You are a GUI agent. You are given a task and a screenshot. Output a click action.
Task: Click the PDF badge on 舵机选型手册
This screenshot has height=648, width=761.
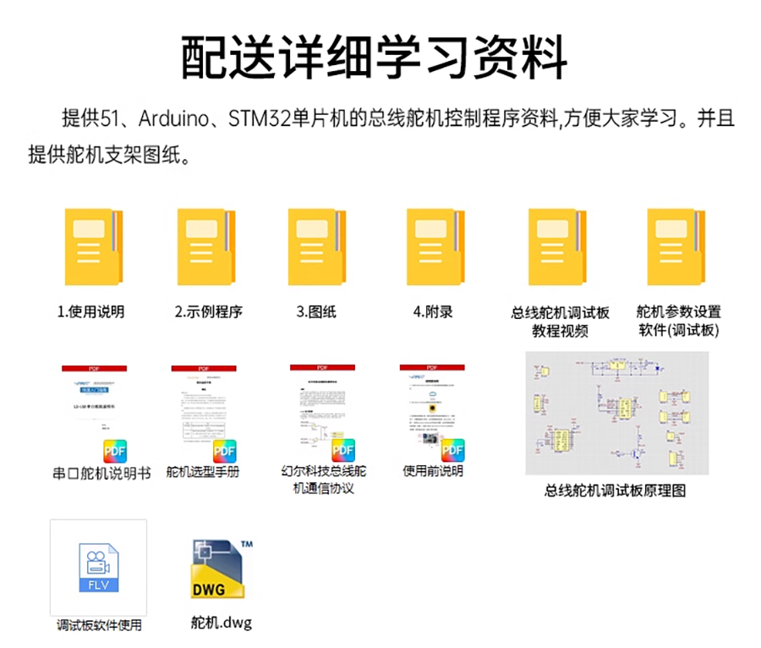[x=225, y=451]
